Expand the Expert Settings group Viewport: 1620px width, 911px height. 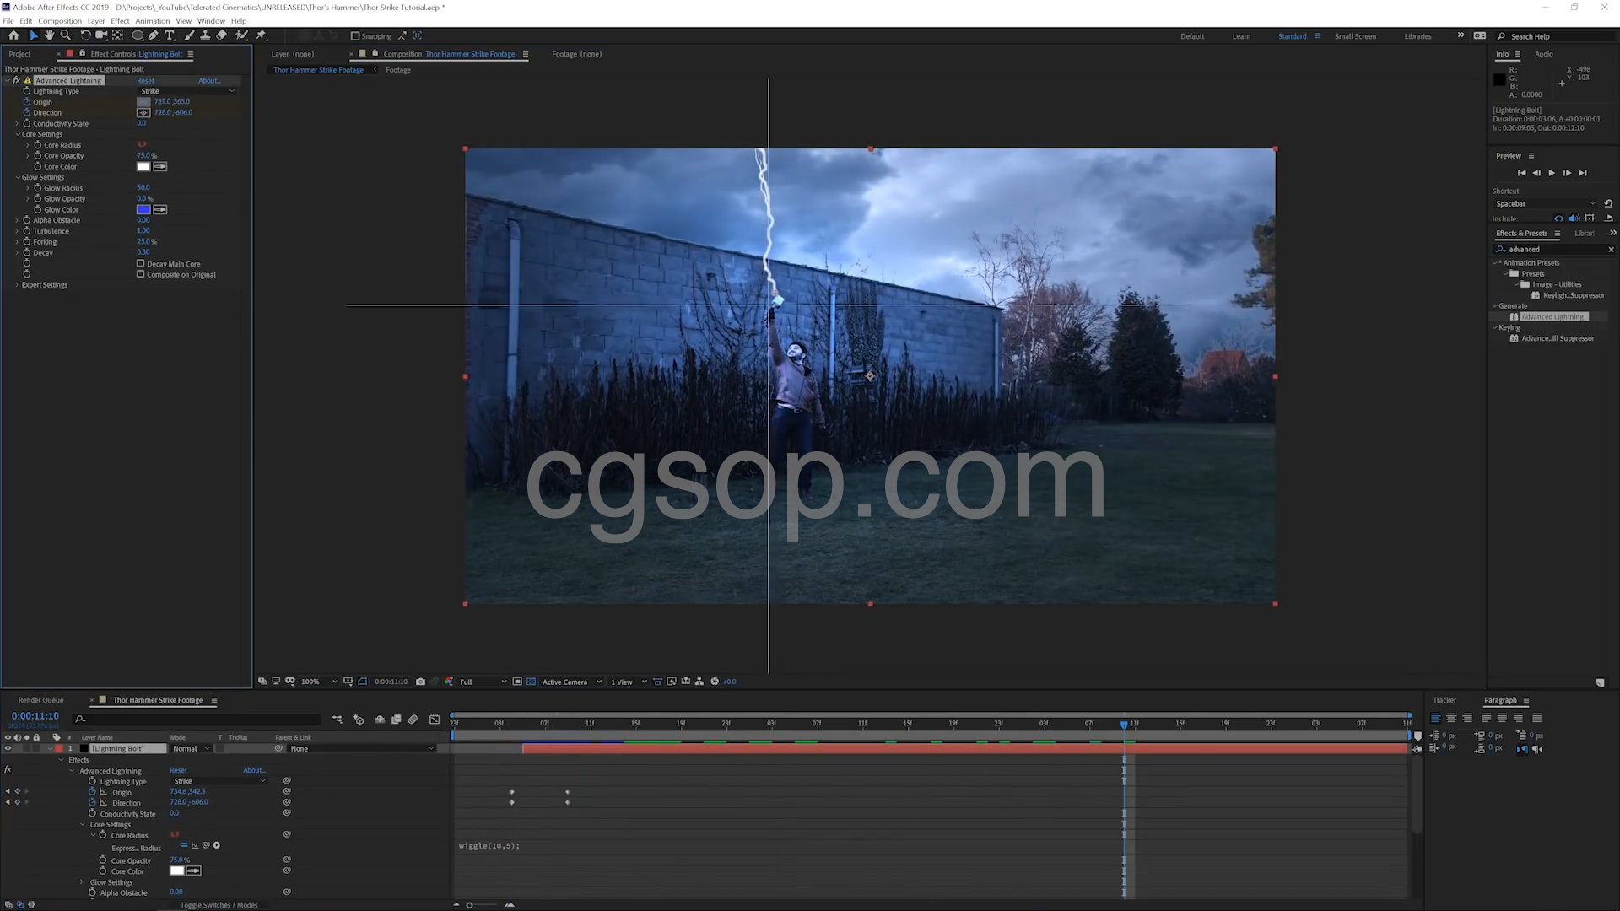coord(17,285)
